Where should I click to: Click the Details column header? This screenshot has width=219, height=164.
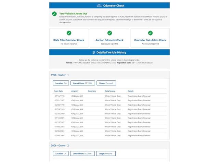tap(131, 91)
